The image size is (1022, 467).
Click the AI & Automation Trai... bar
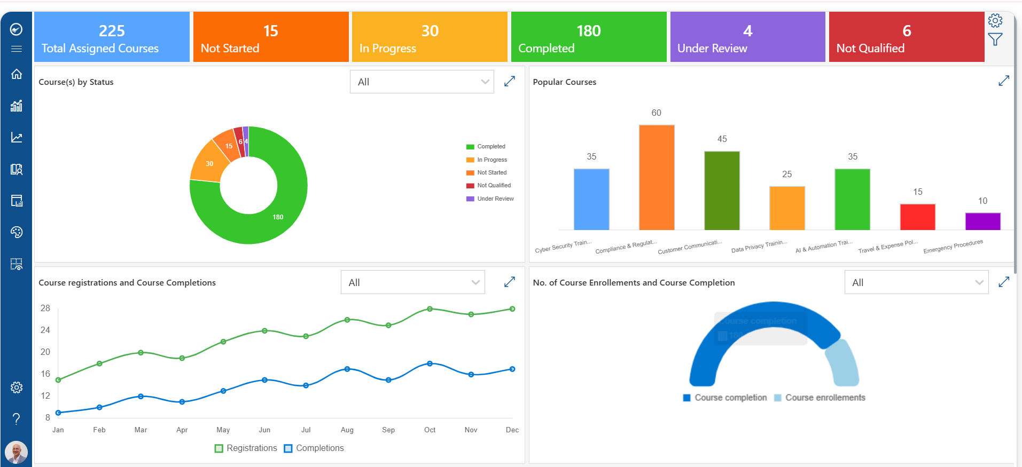click(x=852, y=199)
